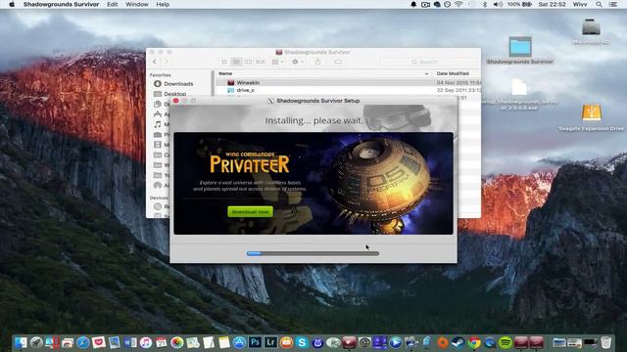Viewport: 627px width, 352px height.
Task: Click Name column sort arrow
Action: [426, 74]
